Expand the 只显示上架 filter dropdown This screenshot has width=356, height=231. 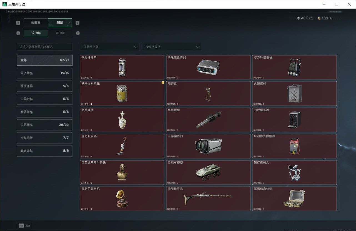110,47
